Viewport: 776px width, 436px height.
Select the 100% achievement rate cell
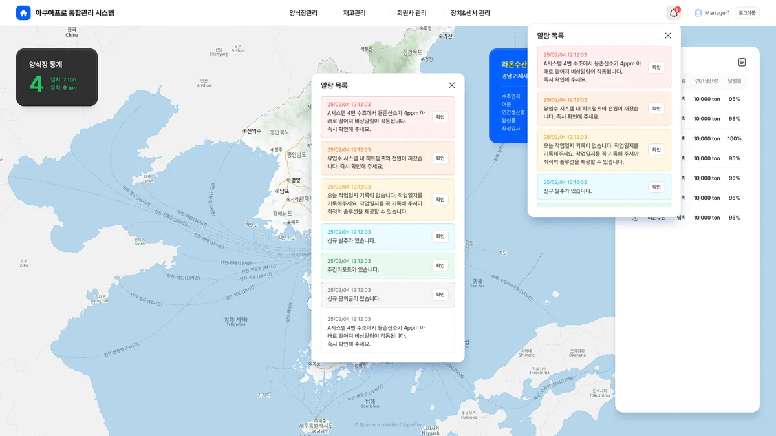pyautogui.click(x=734, y=138)
